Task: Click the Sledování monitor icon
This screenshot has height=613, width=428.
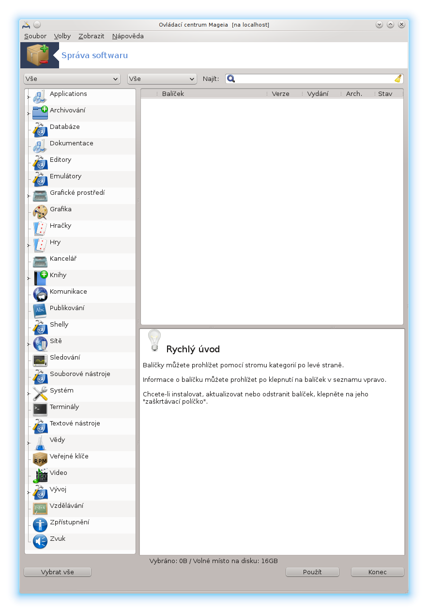Action: coord(40,361)
